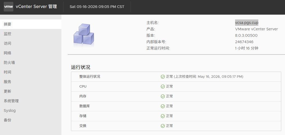Open the 监控 sidebar page
The height and width of the screenshot is (135, 285).
30,34
